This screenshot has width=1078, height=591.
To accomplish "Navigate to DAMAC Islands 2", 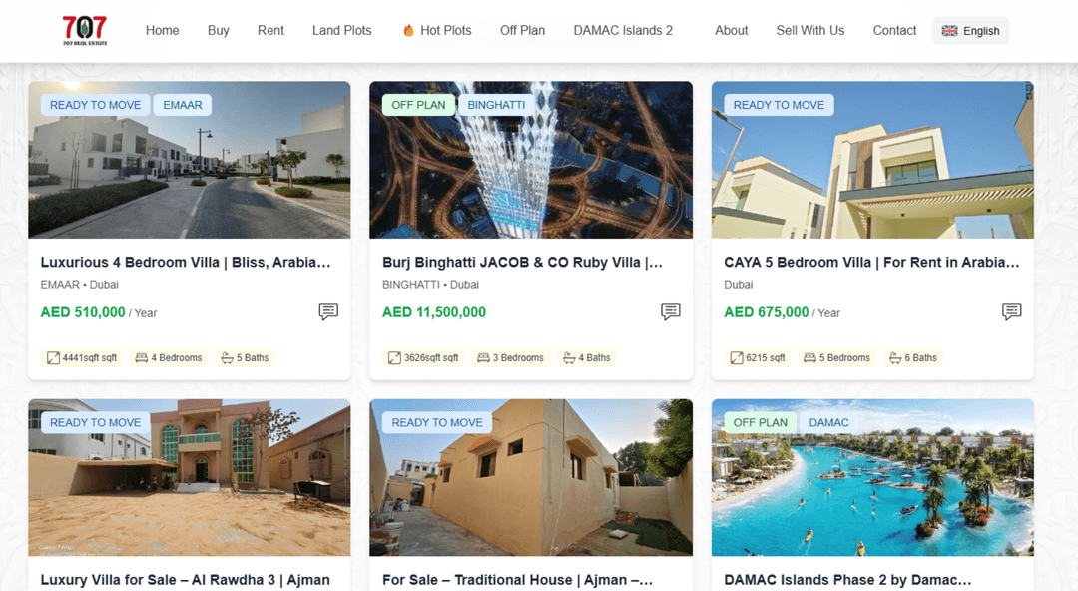I will click(623, 30).
